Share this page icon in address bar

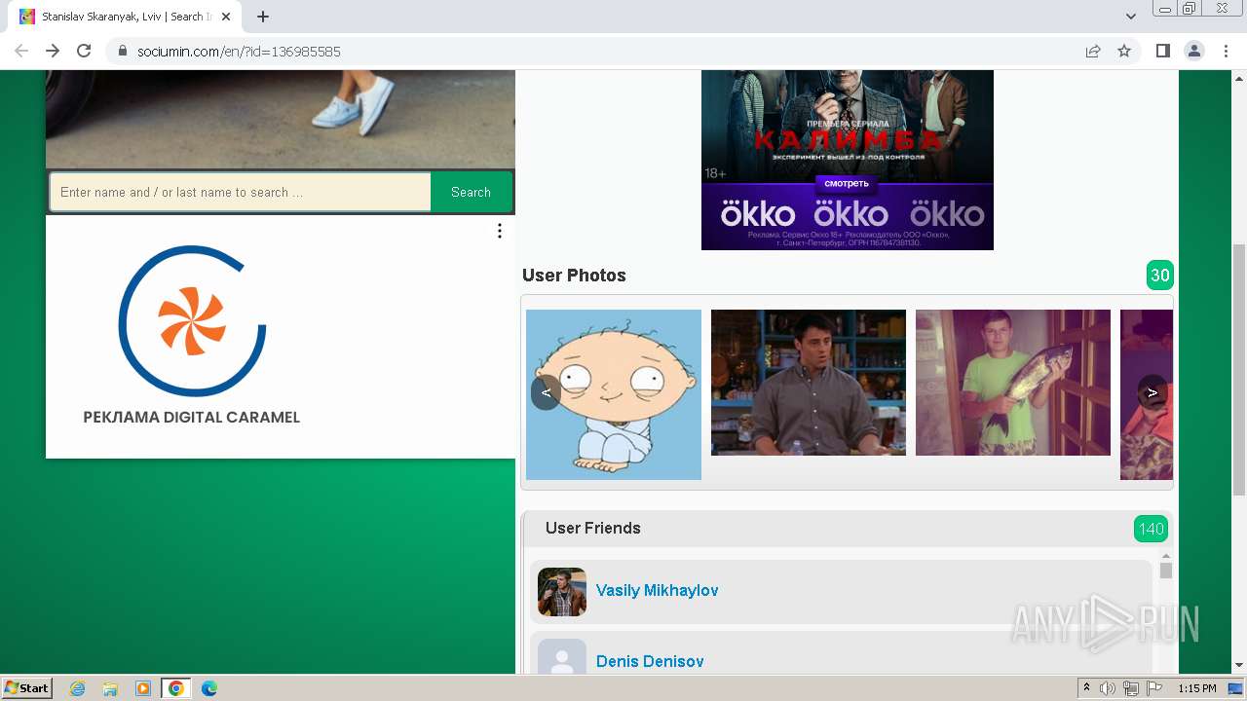point(1093,52)
